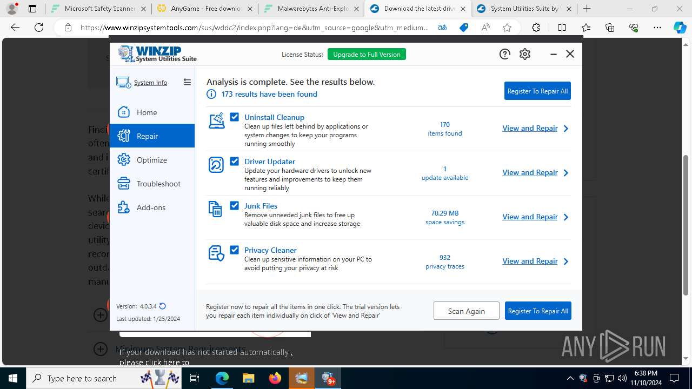
Task: Click the 173 results have been found text
Action: click(269, 94)
